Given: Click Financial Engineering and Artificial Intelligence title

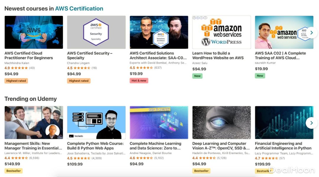Looking at the screenshot, I should pyautogui.click(x=283, y=146).
